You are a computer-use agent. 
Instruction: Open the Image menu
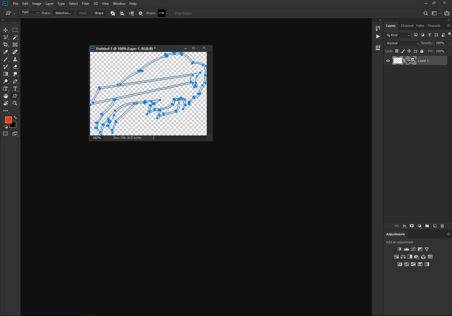(37, 4)
